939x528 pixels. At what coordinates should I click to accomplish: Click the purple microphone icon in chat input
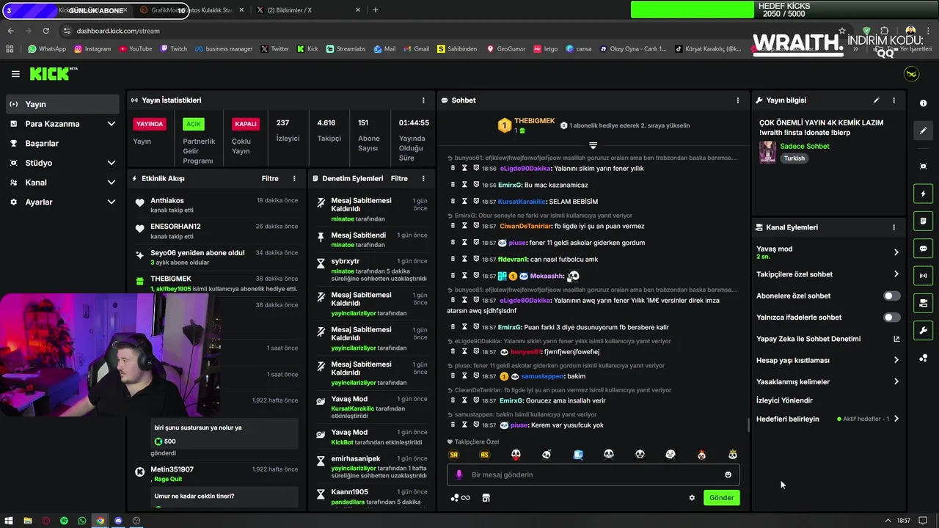tap(459, 474)
